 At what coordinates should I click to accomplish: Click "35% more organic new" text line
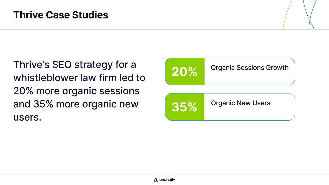coord(76,104)
